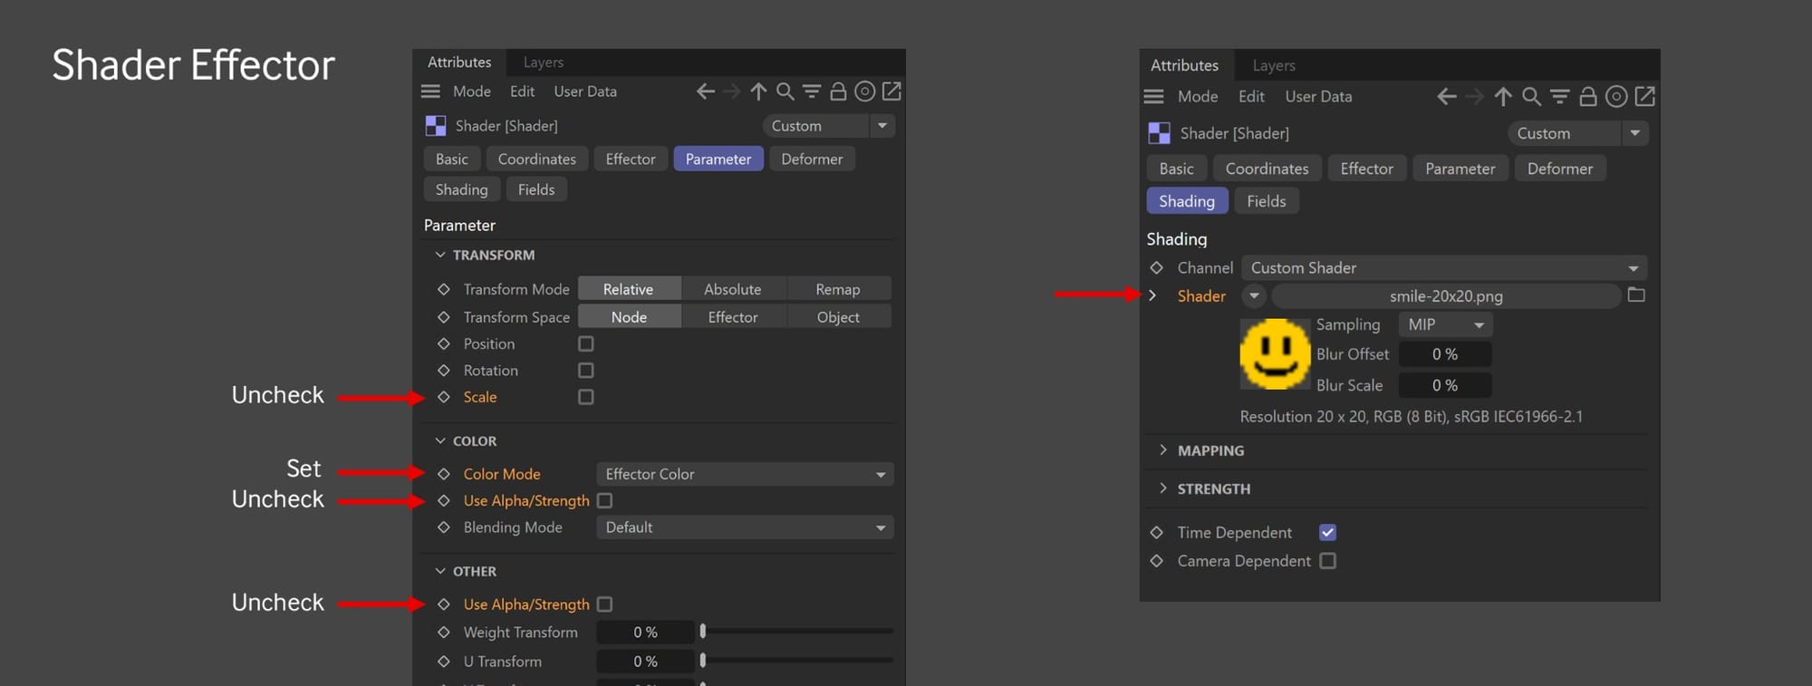Expand the MAPPING section
The width and height of the screenshot is (1812, 686).
(x=1163, y=450)
